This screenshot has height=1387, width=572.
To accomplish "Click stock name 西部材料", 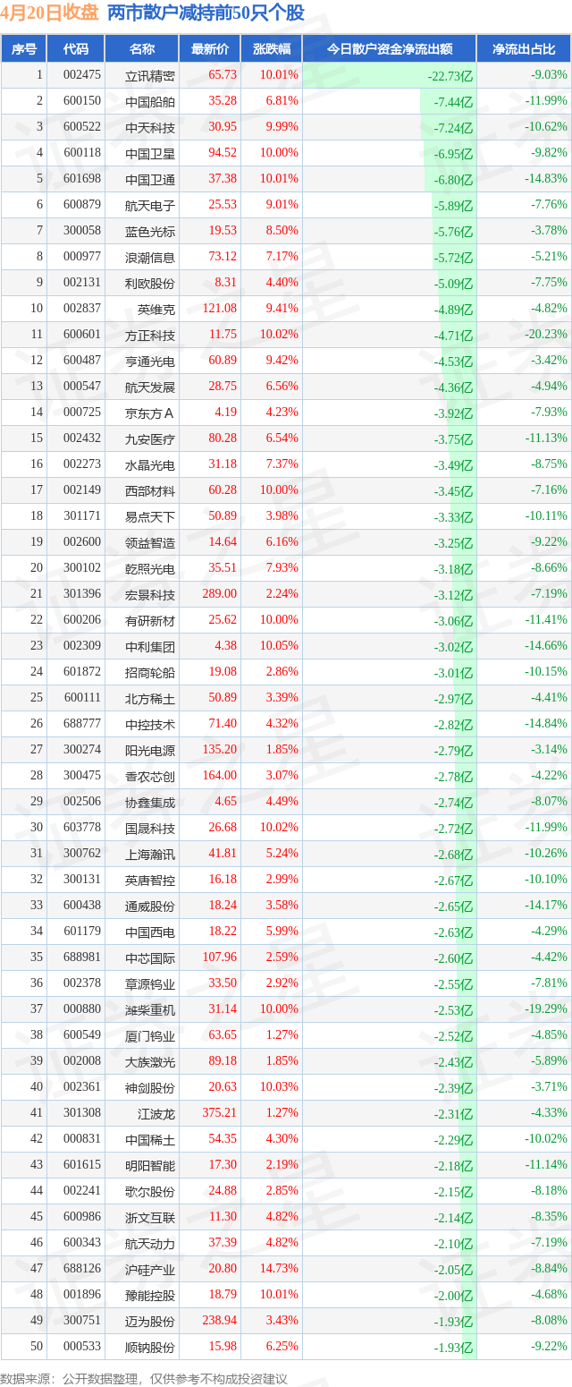I will pyautogui.click(x=150, y=490).
